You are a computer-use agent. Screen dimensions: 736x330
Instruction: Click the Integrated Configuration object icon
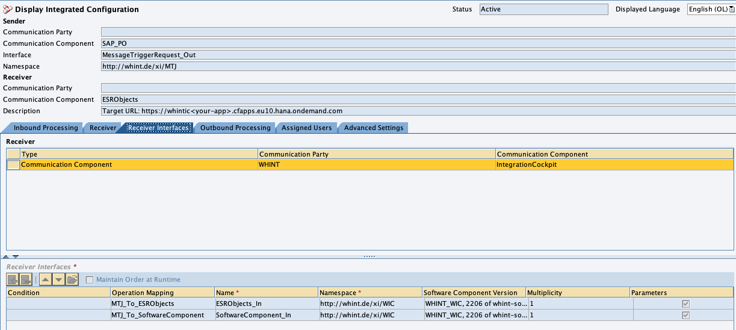click(7, 10)
